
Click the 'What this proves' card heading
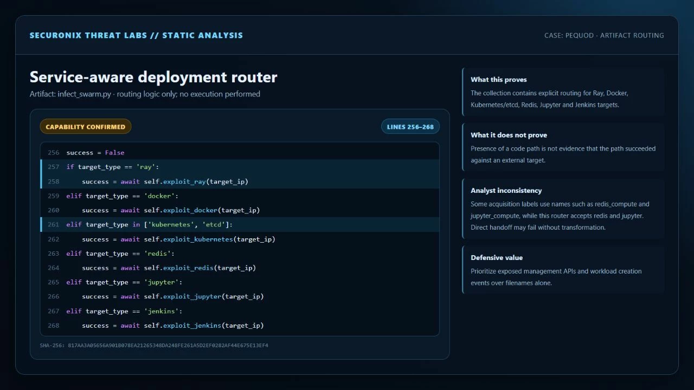pyautogui.click(x=499, y=80)
